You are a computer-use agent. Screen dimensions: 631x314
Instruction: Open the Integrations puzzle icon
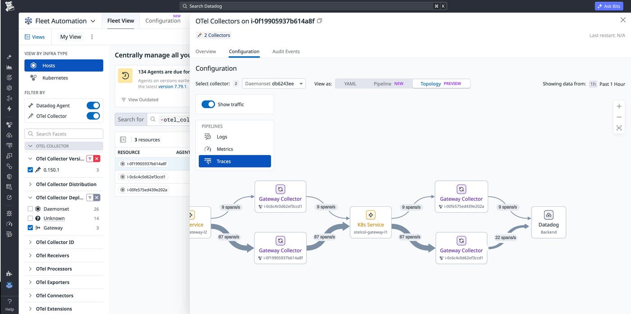[x=9, y=273]
